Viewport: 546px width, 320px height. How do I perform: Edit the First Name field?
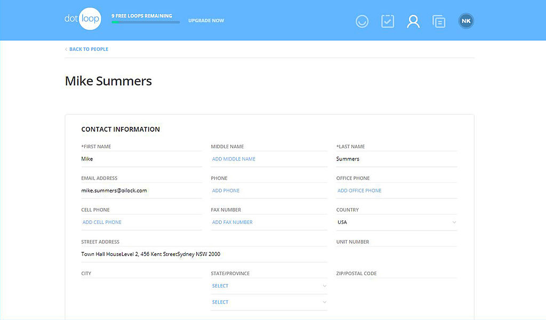141,159
